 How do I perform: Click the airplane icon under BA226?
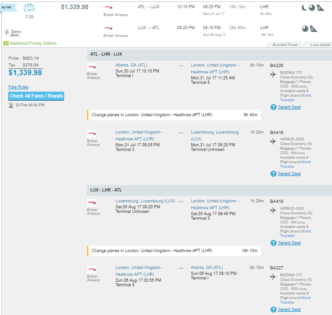click(273, 74)
